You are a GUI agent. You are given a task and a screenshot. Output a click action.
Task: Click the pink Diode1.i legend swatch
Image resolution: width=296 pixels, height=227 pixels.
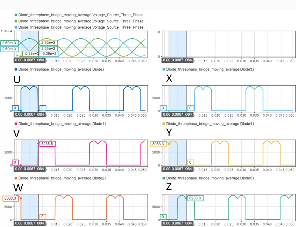click(x=16, y=124)
